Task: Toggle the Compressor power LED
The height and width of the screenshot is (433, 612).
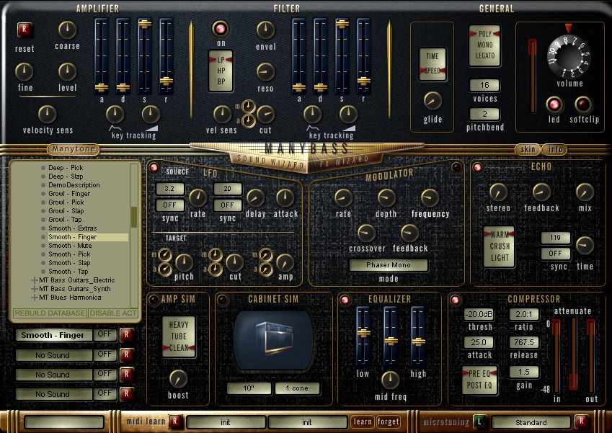Action: tap(455, 300)
